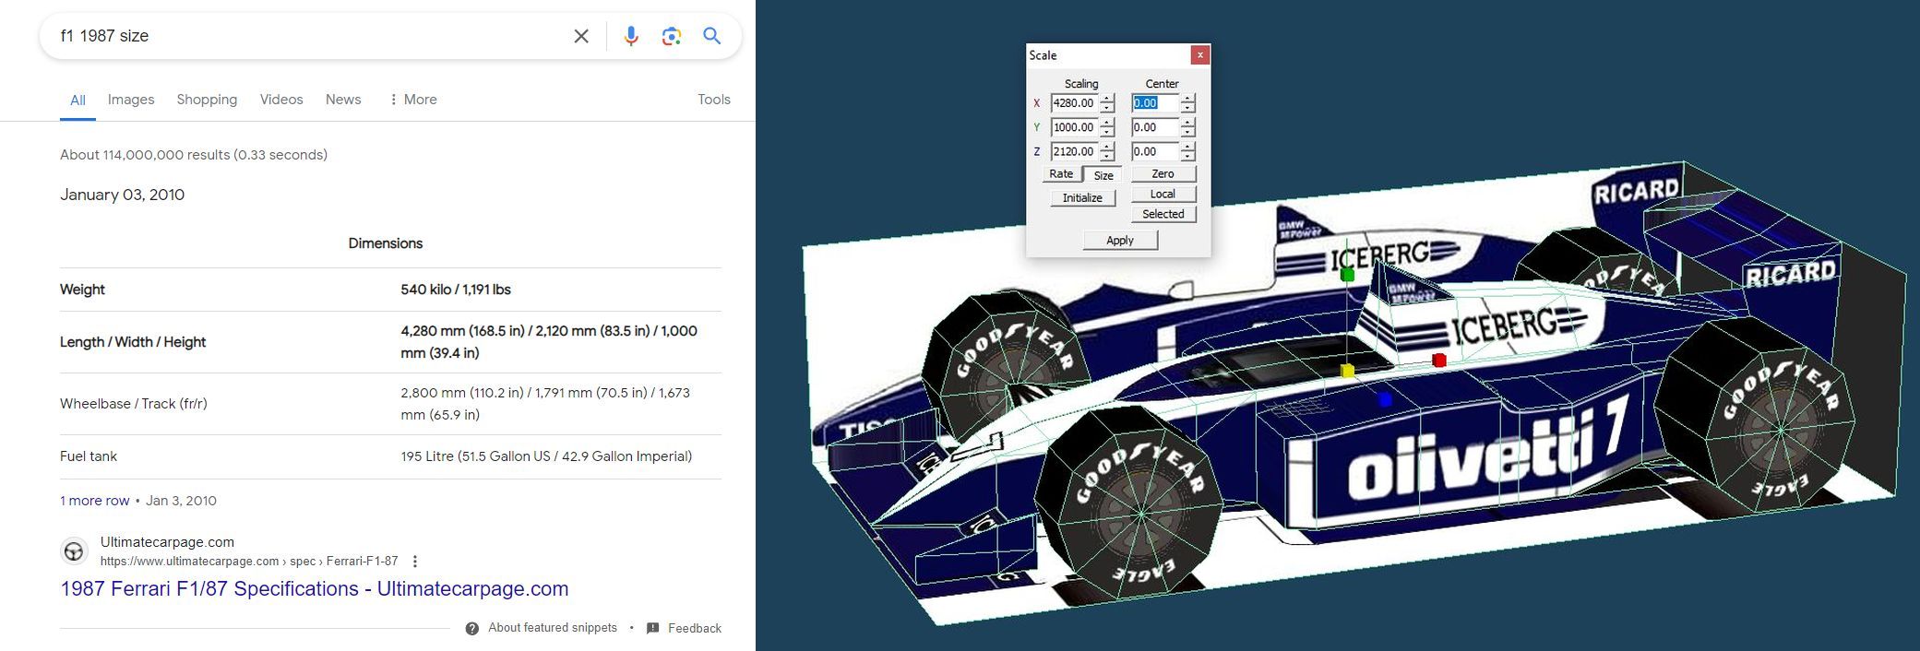Click the ultimatecarpage.com URL breadcrumb
Screen dimensions: 1920x651
coord(249,561)
